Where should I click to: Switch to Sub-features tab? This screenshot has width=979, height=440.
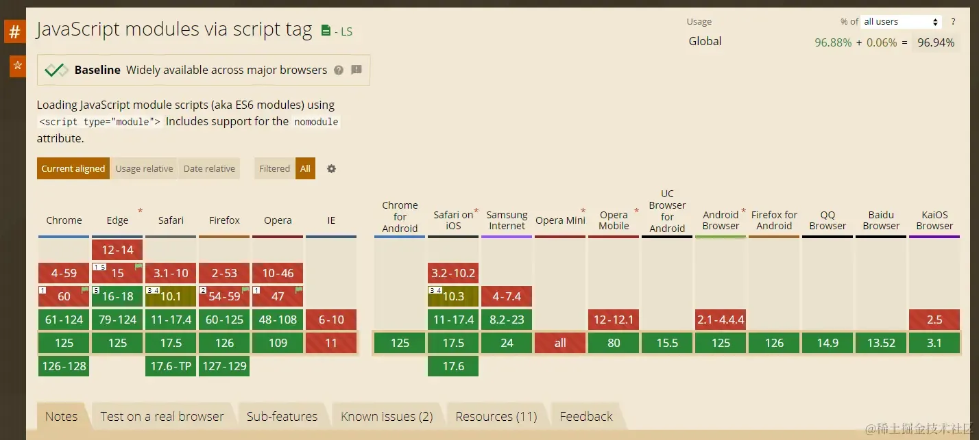[x=282, y=416]
